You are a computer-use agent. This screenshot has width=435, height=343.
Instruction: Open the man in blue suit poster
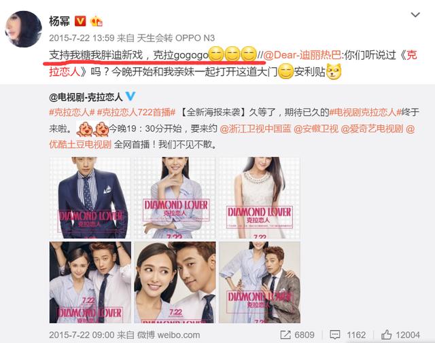(x=90, y=198)
